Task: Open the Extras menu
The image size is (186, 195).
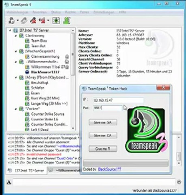Action: pyautogui.click(x=84, y=12)
